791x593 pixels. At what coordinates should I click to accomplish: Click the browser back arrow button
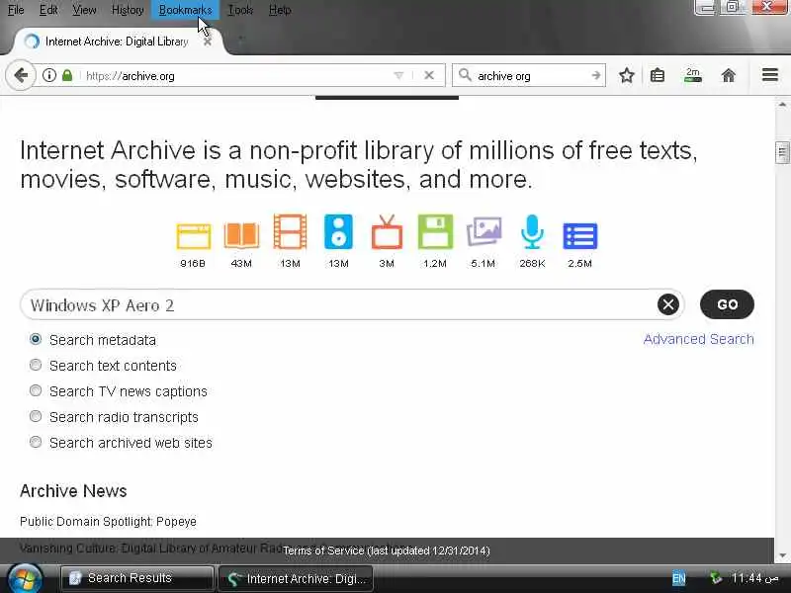click(21, 76)
